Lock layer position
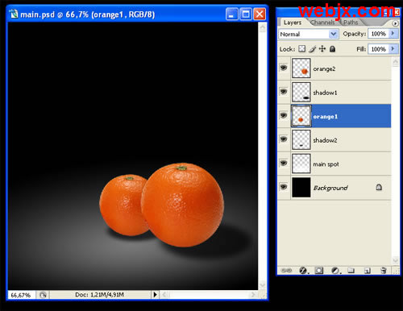 click(322, 49)
